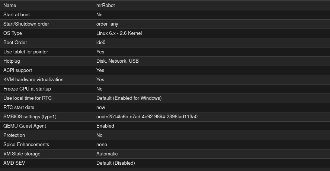Click the VM State storage row
This screenshot has height=171, width=330.
(22, 154)
